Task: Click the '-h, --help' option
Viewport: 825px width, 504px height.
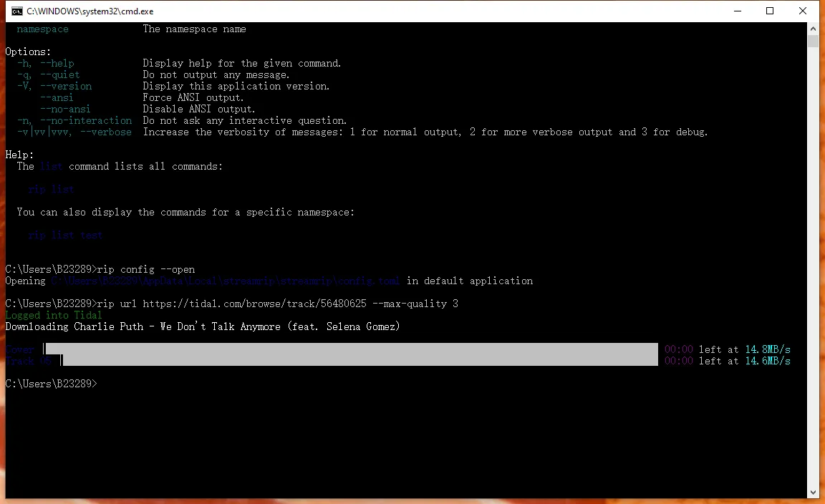Action: 46,63
